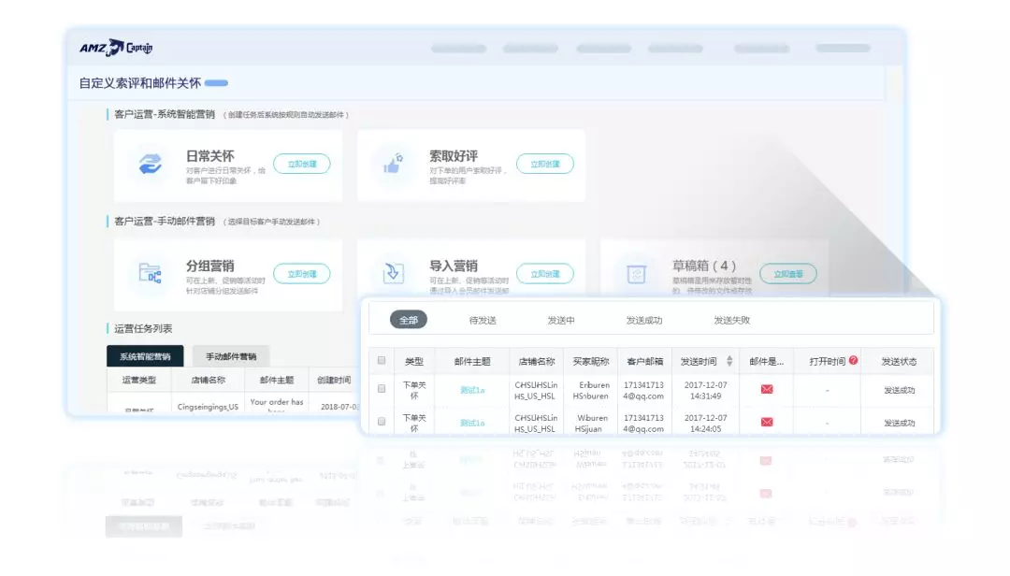Show the 发送失败 tab

click(731, 320)
